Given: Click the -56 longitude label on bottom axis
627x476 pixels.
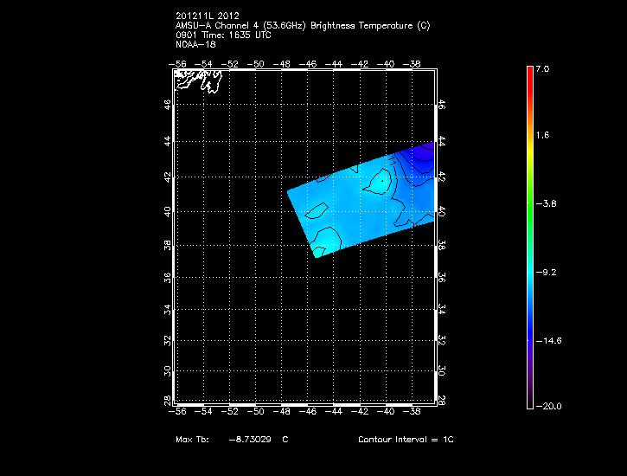Looking at the screenshot, I should (180, 413).
